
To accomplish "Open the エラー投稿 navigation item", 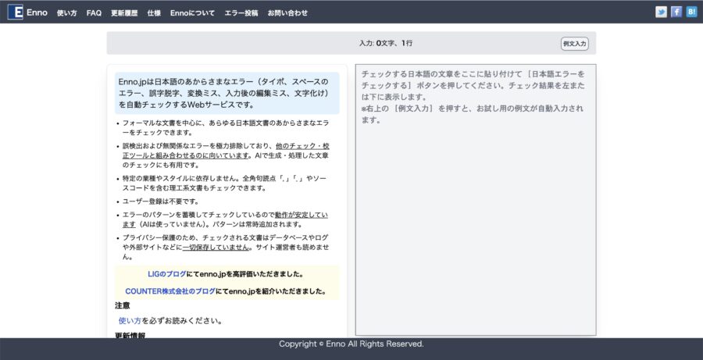I will click(241, 13).
